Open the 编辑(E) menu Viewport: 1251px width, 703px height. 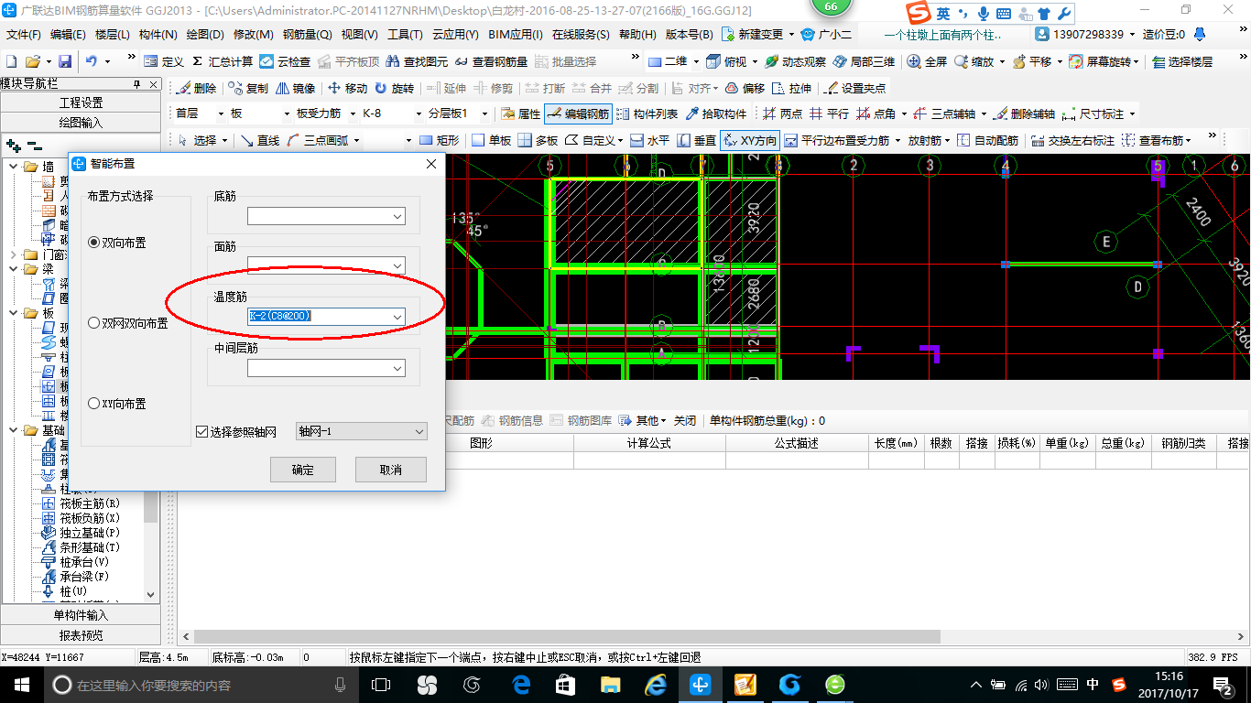(x=68, y=35)
